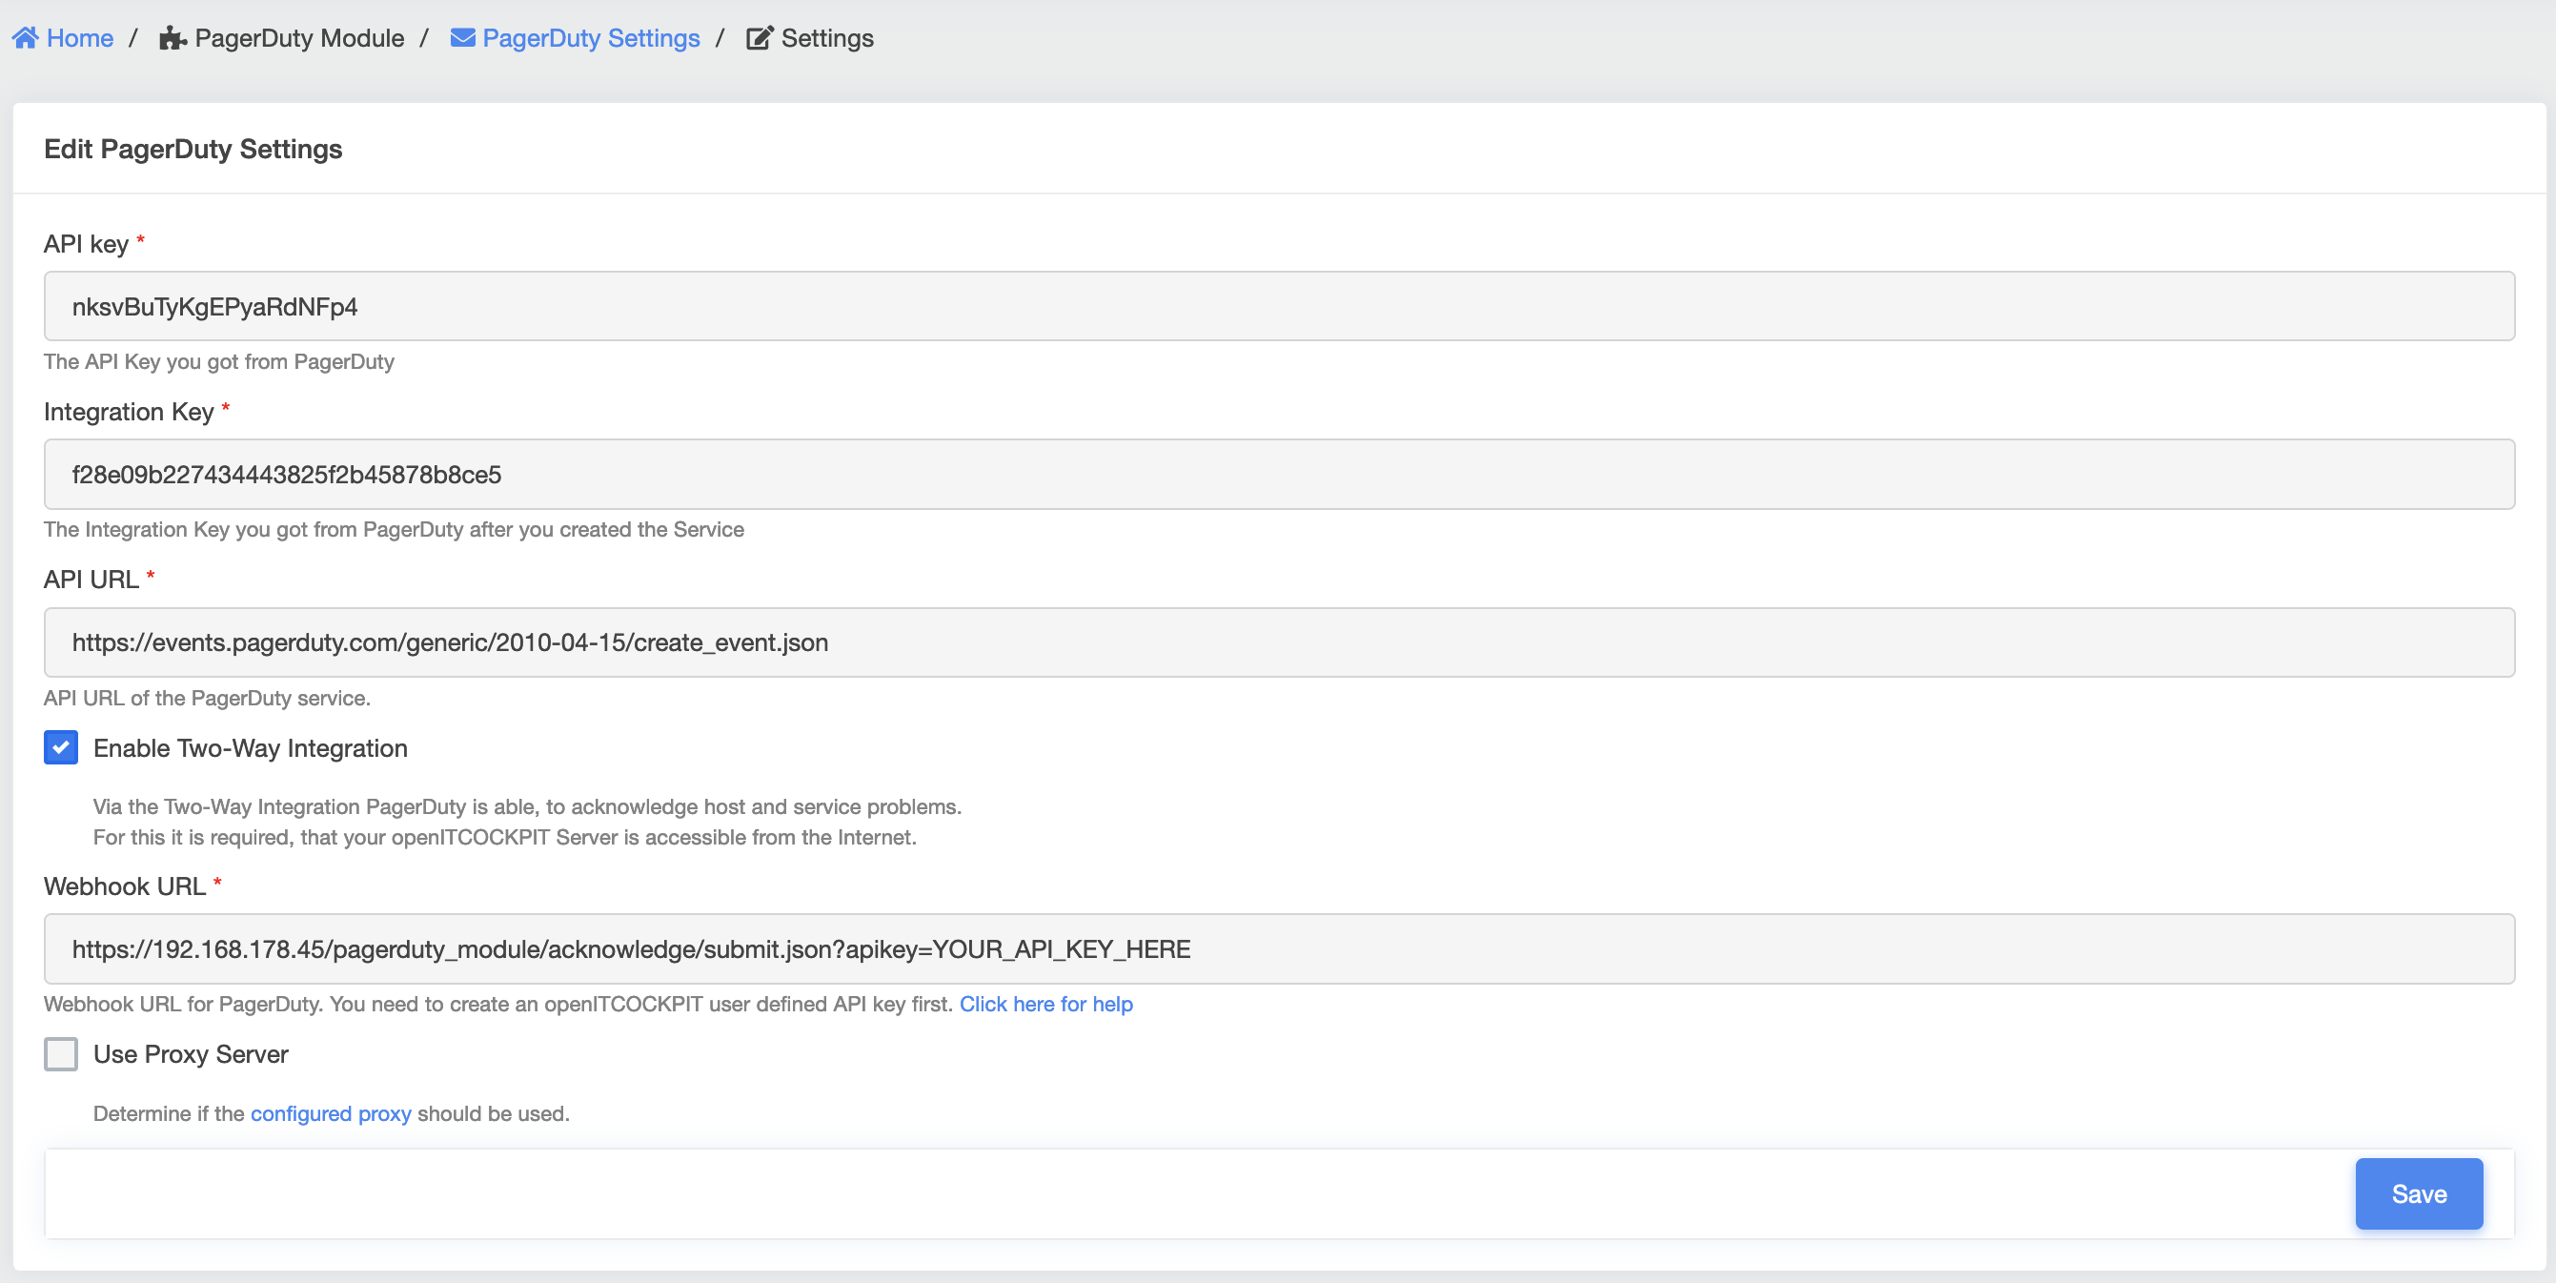Save the PagerDuty settings
The width and height of the screenshot is (2556, 1283).
point(2419,1193)
